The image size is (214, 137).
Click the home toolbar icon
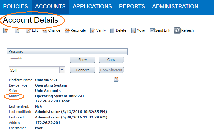pyautogui.click(x=17, y=30)
